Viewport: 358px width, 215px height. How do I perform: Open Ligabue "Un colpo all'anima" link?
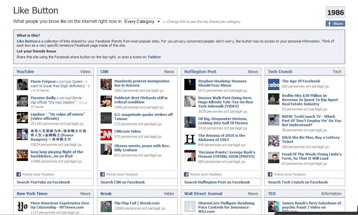[x=58, y=116]
